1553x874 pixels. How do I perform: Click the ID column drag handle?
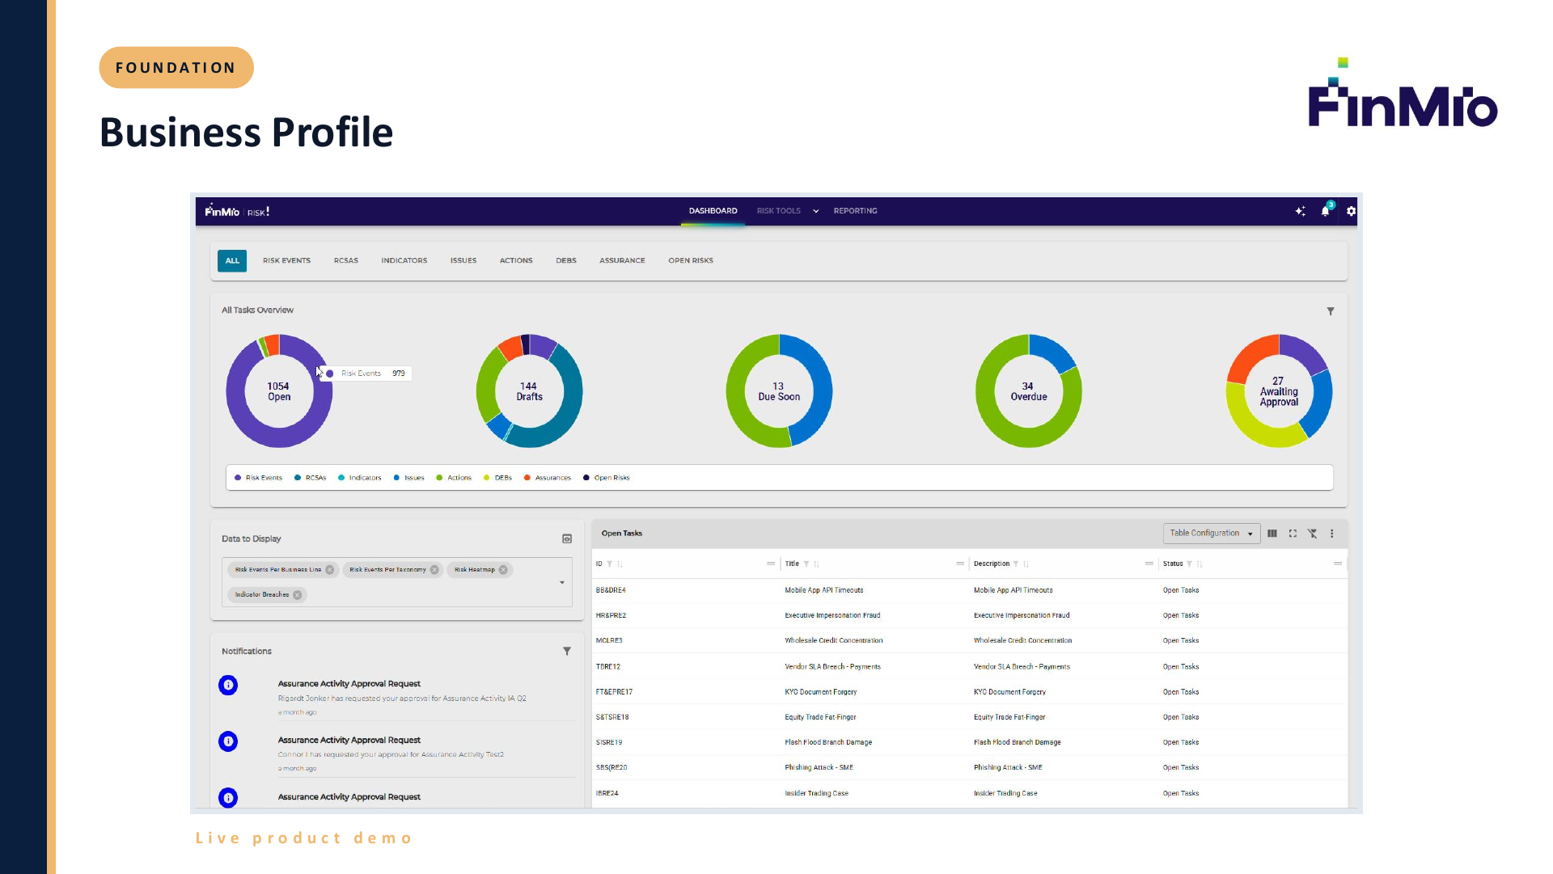(x=771, y=564)
